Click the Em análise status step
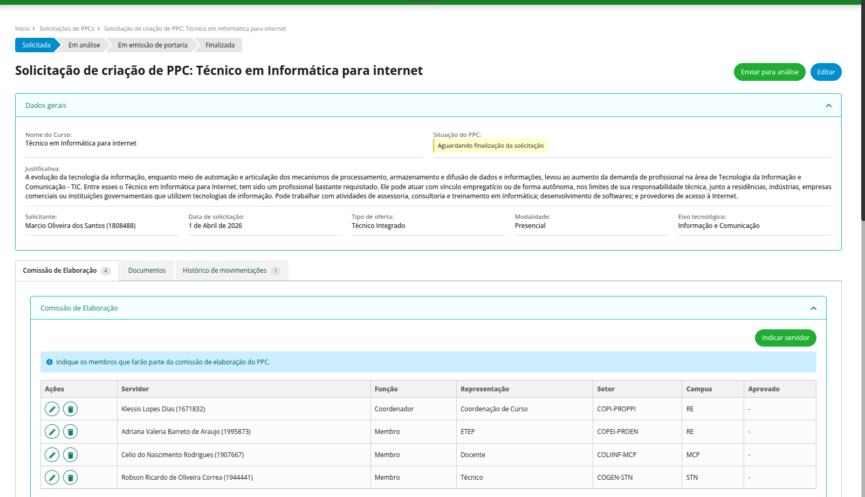865x497 pixels. [x=84, y=45]
